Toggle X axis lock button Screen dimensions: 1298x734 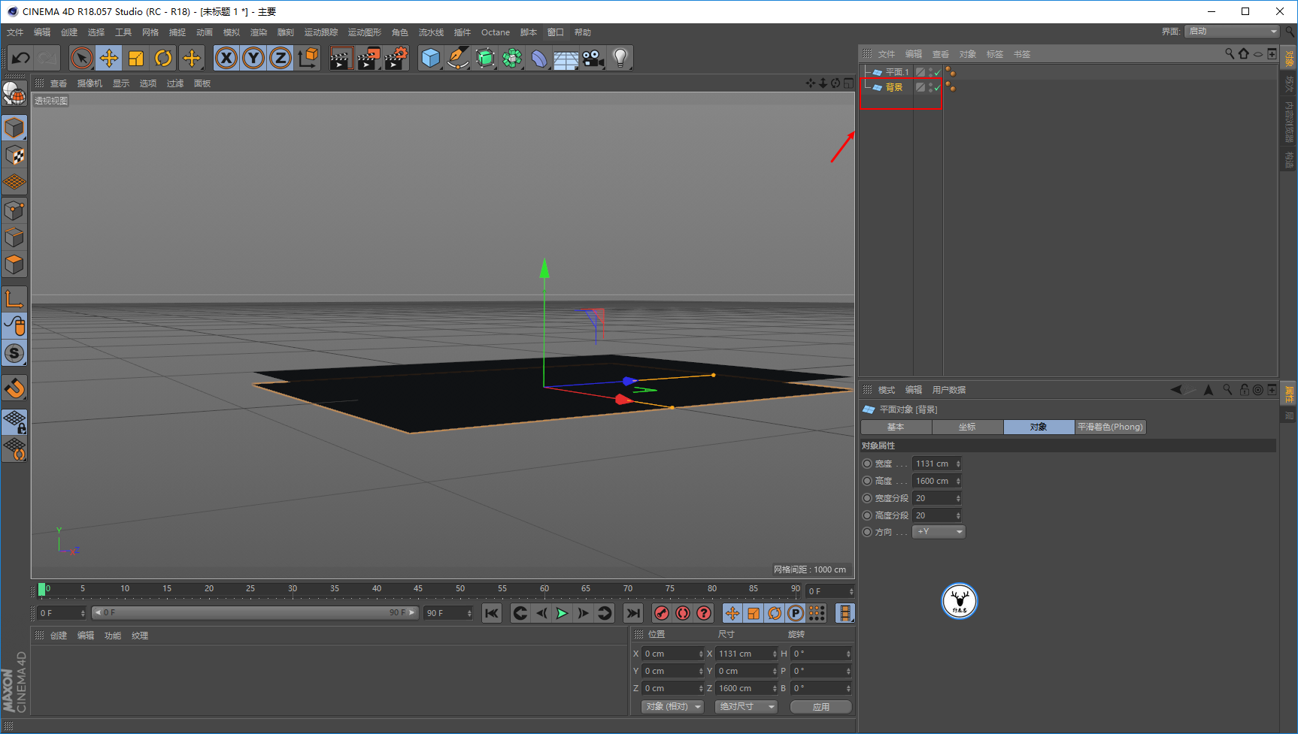[x=226, y=58]
